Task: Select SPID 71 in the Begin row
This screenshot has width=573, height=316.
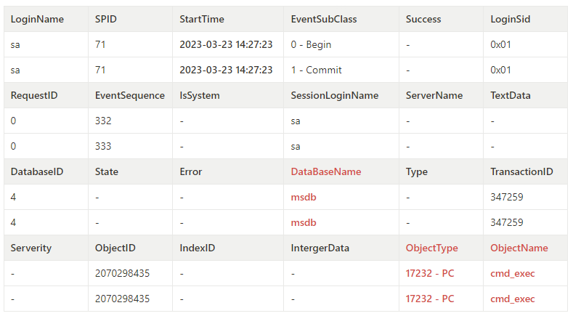Action: (100, 44)
